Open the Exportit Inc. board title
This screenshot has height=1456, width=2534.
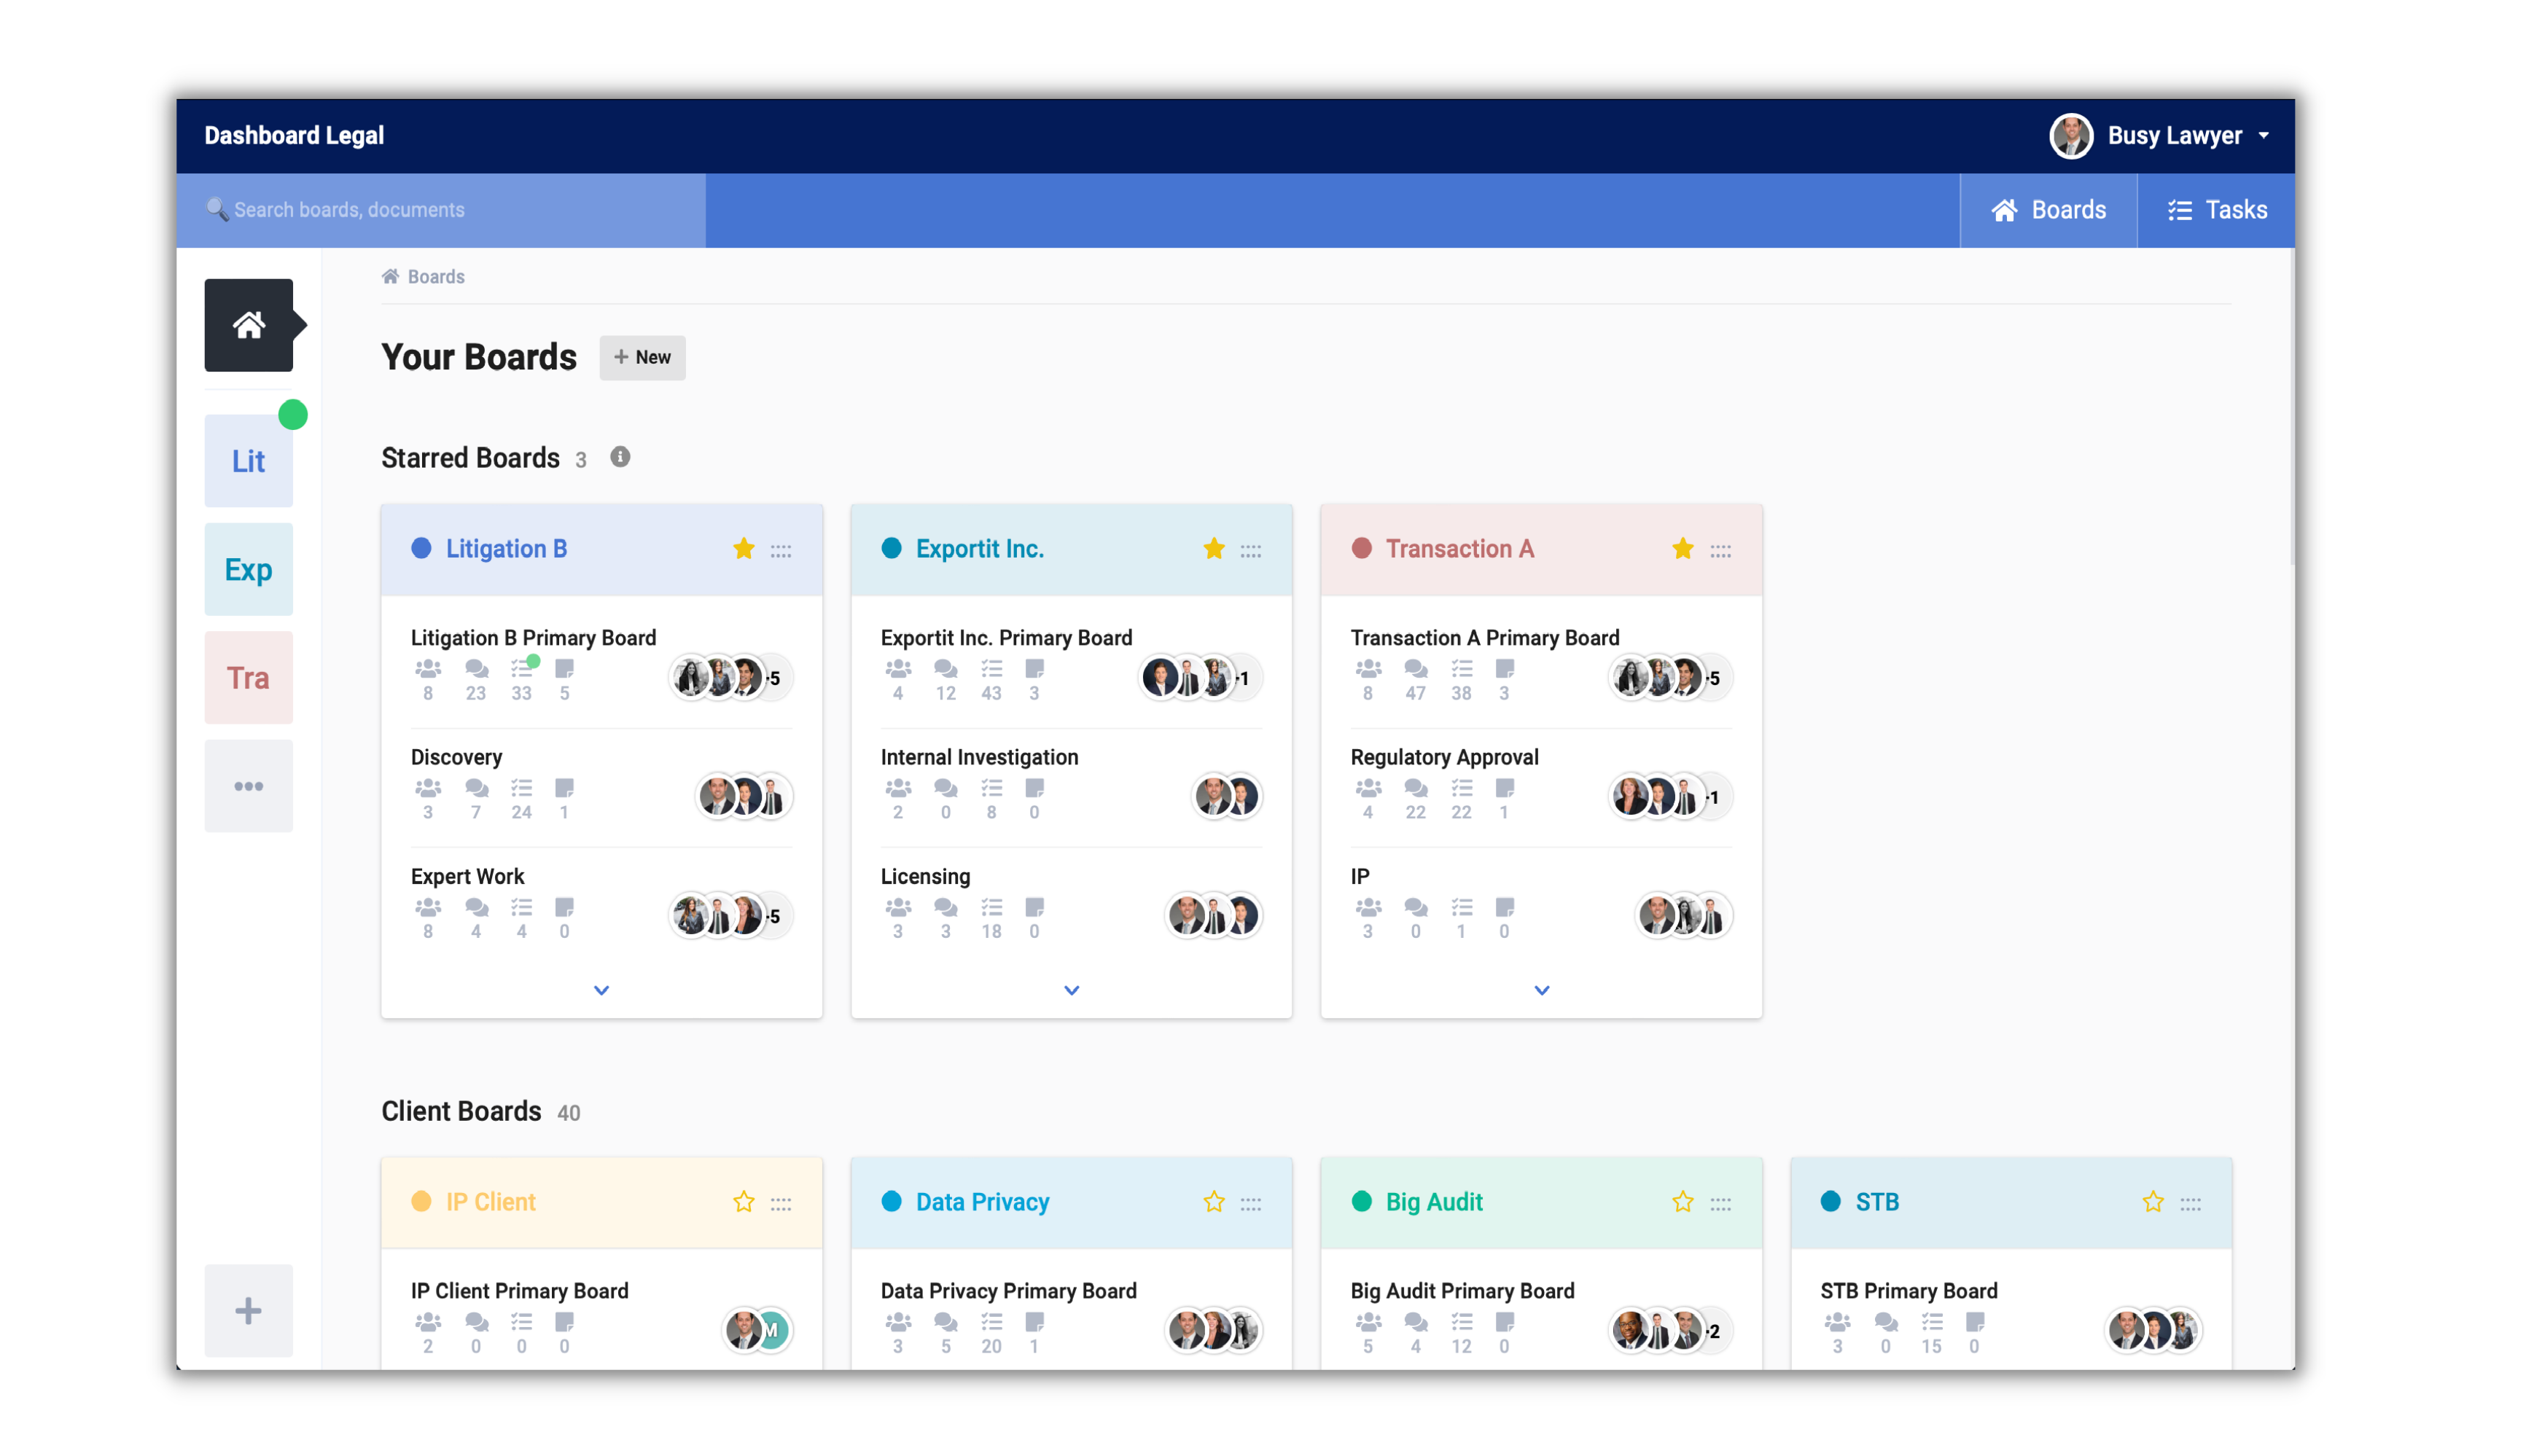(x=979, y=548)
